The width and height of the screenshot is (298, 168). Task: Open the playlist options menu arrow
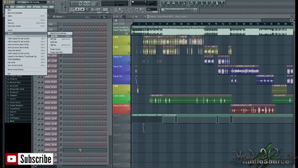click(x=114, y=17)
